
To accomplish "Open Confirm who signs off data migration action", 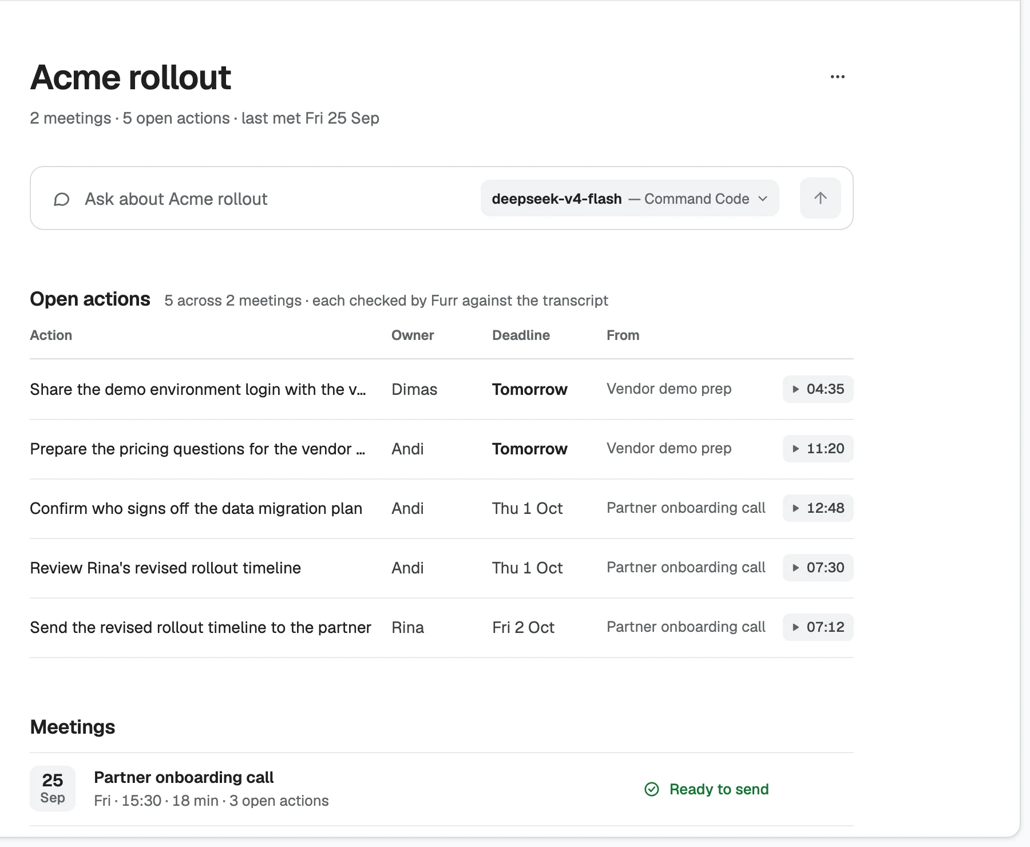I will click(x=196, y=508).
